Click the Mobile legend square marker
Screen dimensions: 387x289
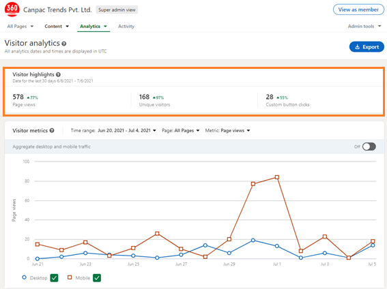70,277
